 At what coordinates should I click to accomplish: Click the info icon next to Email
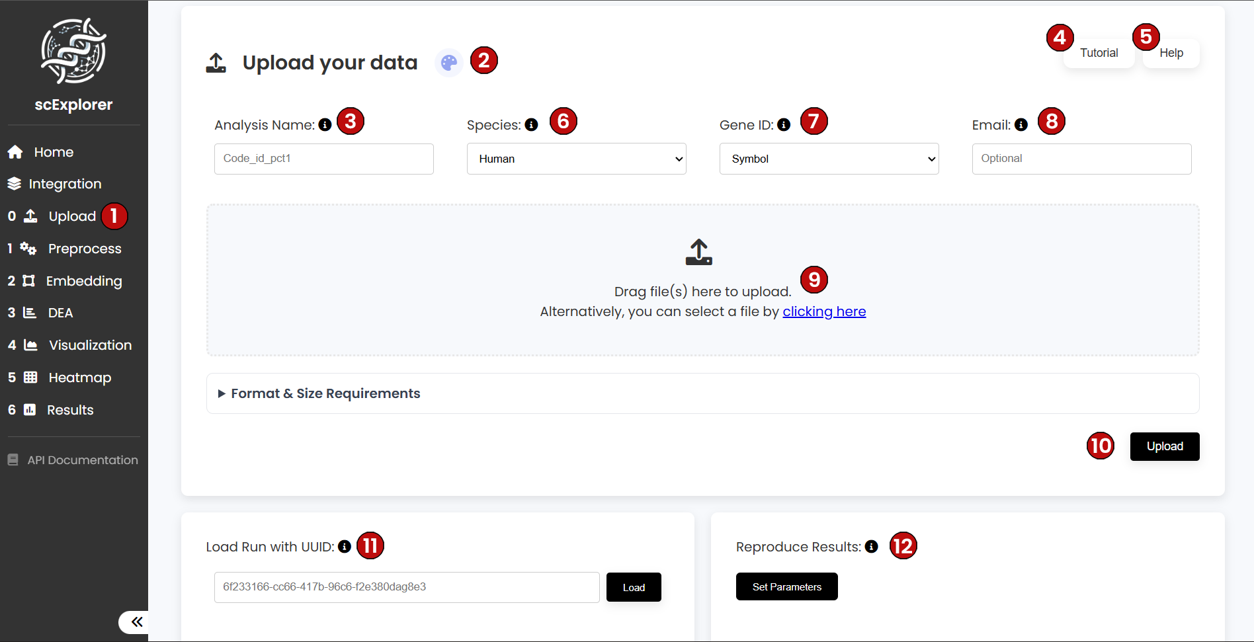1021,124
